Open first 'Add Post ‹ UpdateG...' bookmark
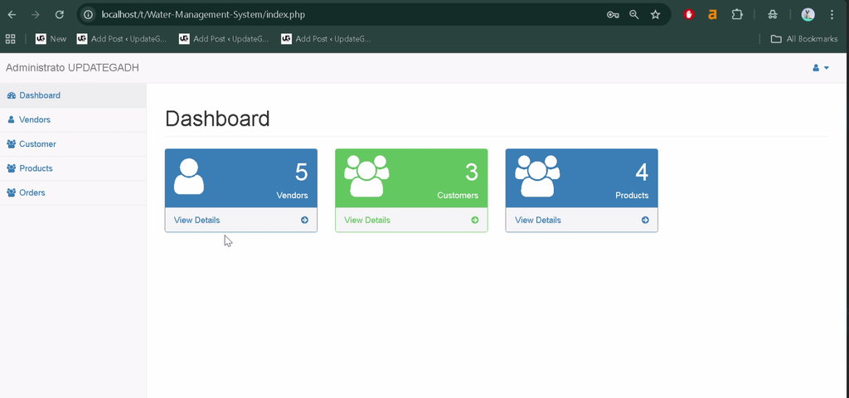The width and height of the screenshot is (849, 398). pyautogui.click(x=122, y=39)
